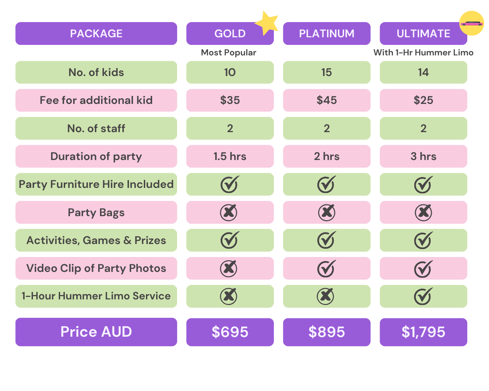Select the ULTIMATE package header
Viewport: 489px width, 391px height.
(x=423, y=34)
